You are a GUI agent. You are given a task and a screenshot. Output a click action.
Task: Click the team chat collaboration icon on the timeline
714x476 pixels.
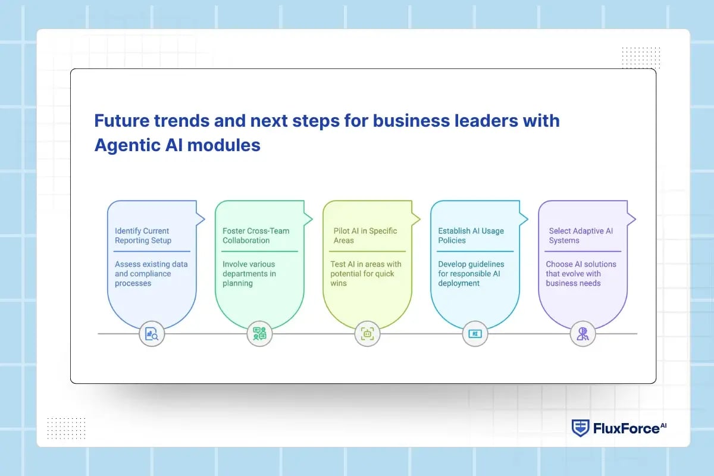click(x=259, y=334)
